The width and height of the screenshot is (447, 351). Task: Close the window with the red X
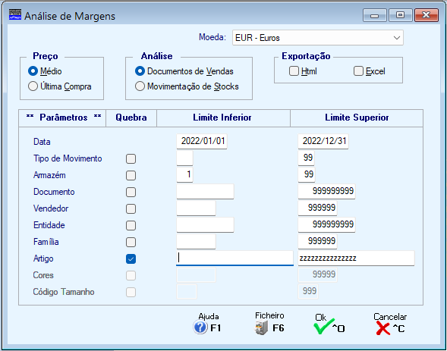click(x=427, y=15)
